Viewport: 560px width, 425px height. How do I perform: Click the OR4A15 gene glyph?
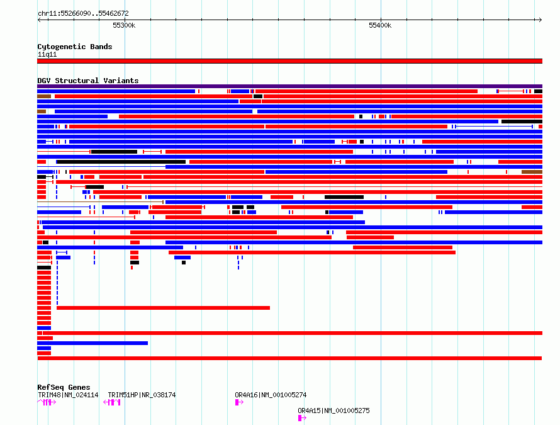tap(302, 418)
